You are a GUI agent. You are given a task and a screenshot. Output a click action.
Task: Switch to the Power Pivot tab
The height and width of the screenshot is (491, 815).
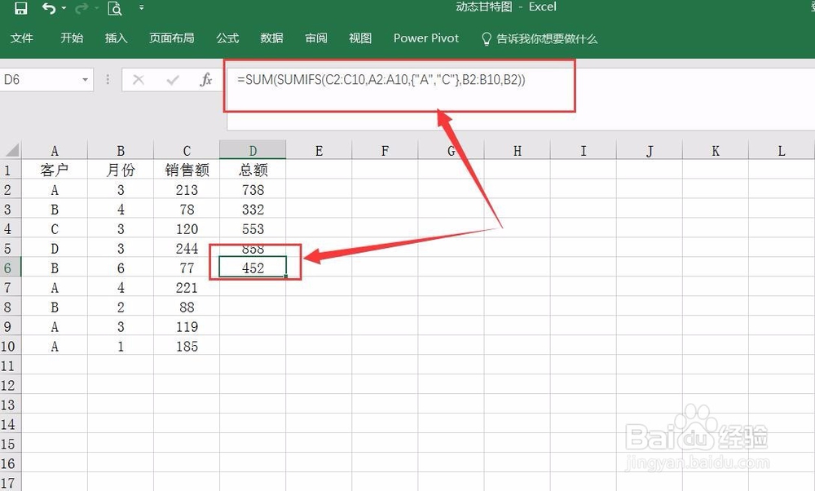[425, 38]
